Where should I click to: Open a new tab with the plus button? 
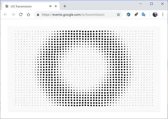coord(65,6)
